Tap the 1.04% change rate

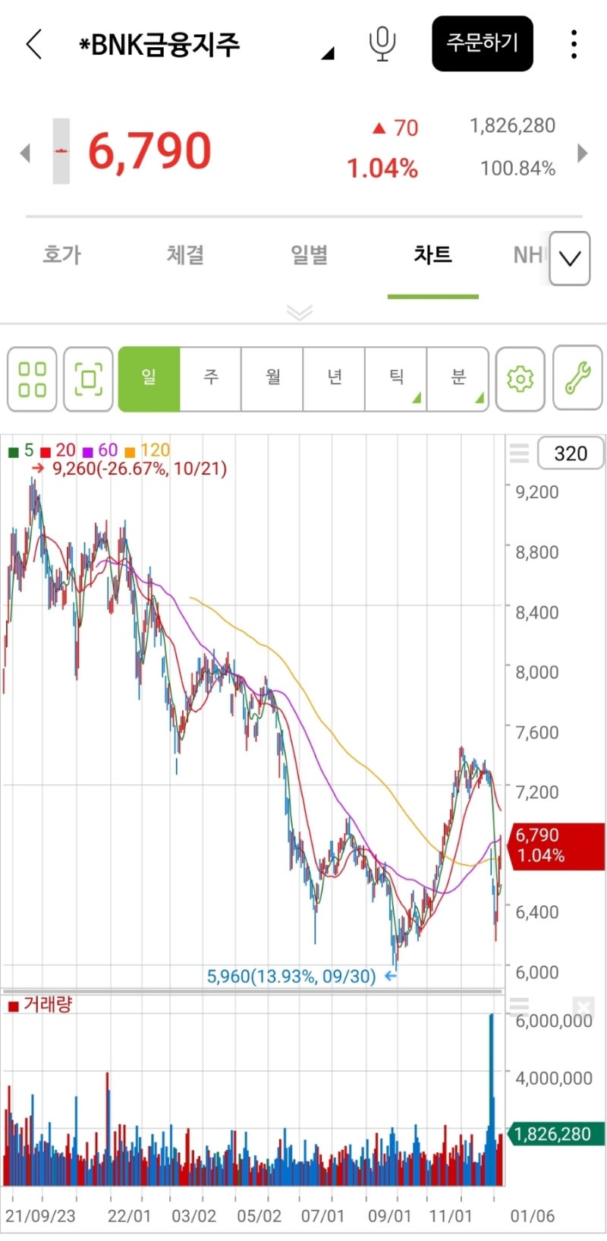[x=382, y=169]
